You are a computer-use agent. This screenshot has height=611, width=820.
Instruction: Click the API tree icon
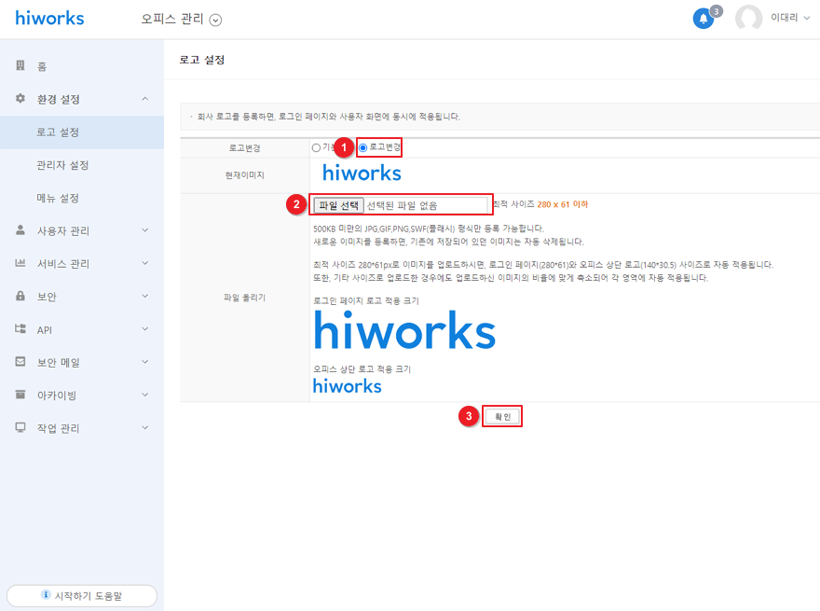tap(20, 328)
